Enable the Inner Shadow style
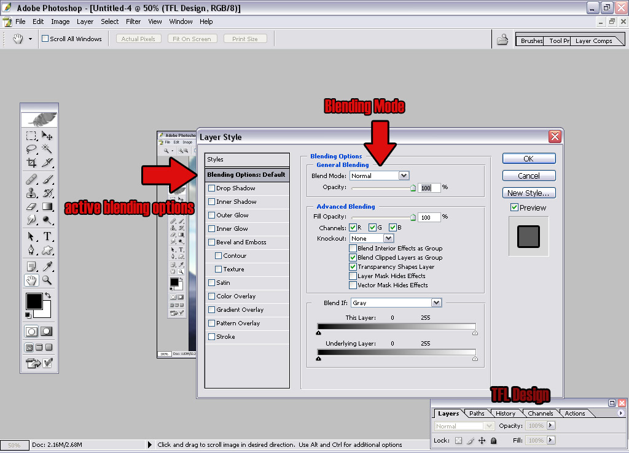Image resolution: width=629 pixels, height=453 pixels. 211,202
